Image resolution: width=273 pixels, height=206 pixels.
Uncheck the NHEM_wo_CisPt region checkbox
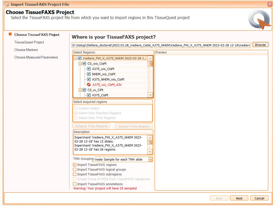(x=89, y=74)
